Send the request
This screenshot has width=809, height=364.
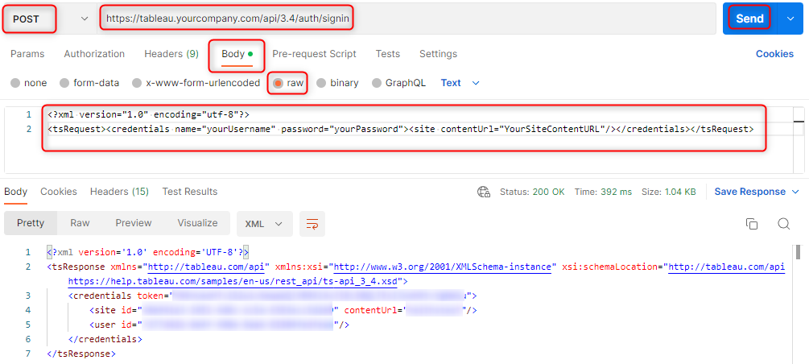tap(749, 19)
